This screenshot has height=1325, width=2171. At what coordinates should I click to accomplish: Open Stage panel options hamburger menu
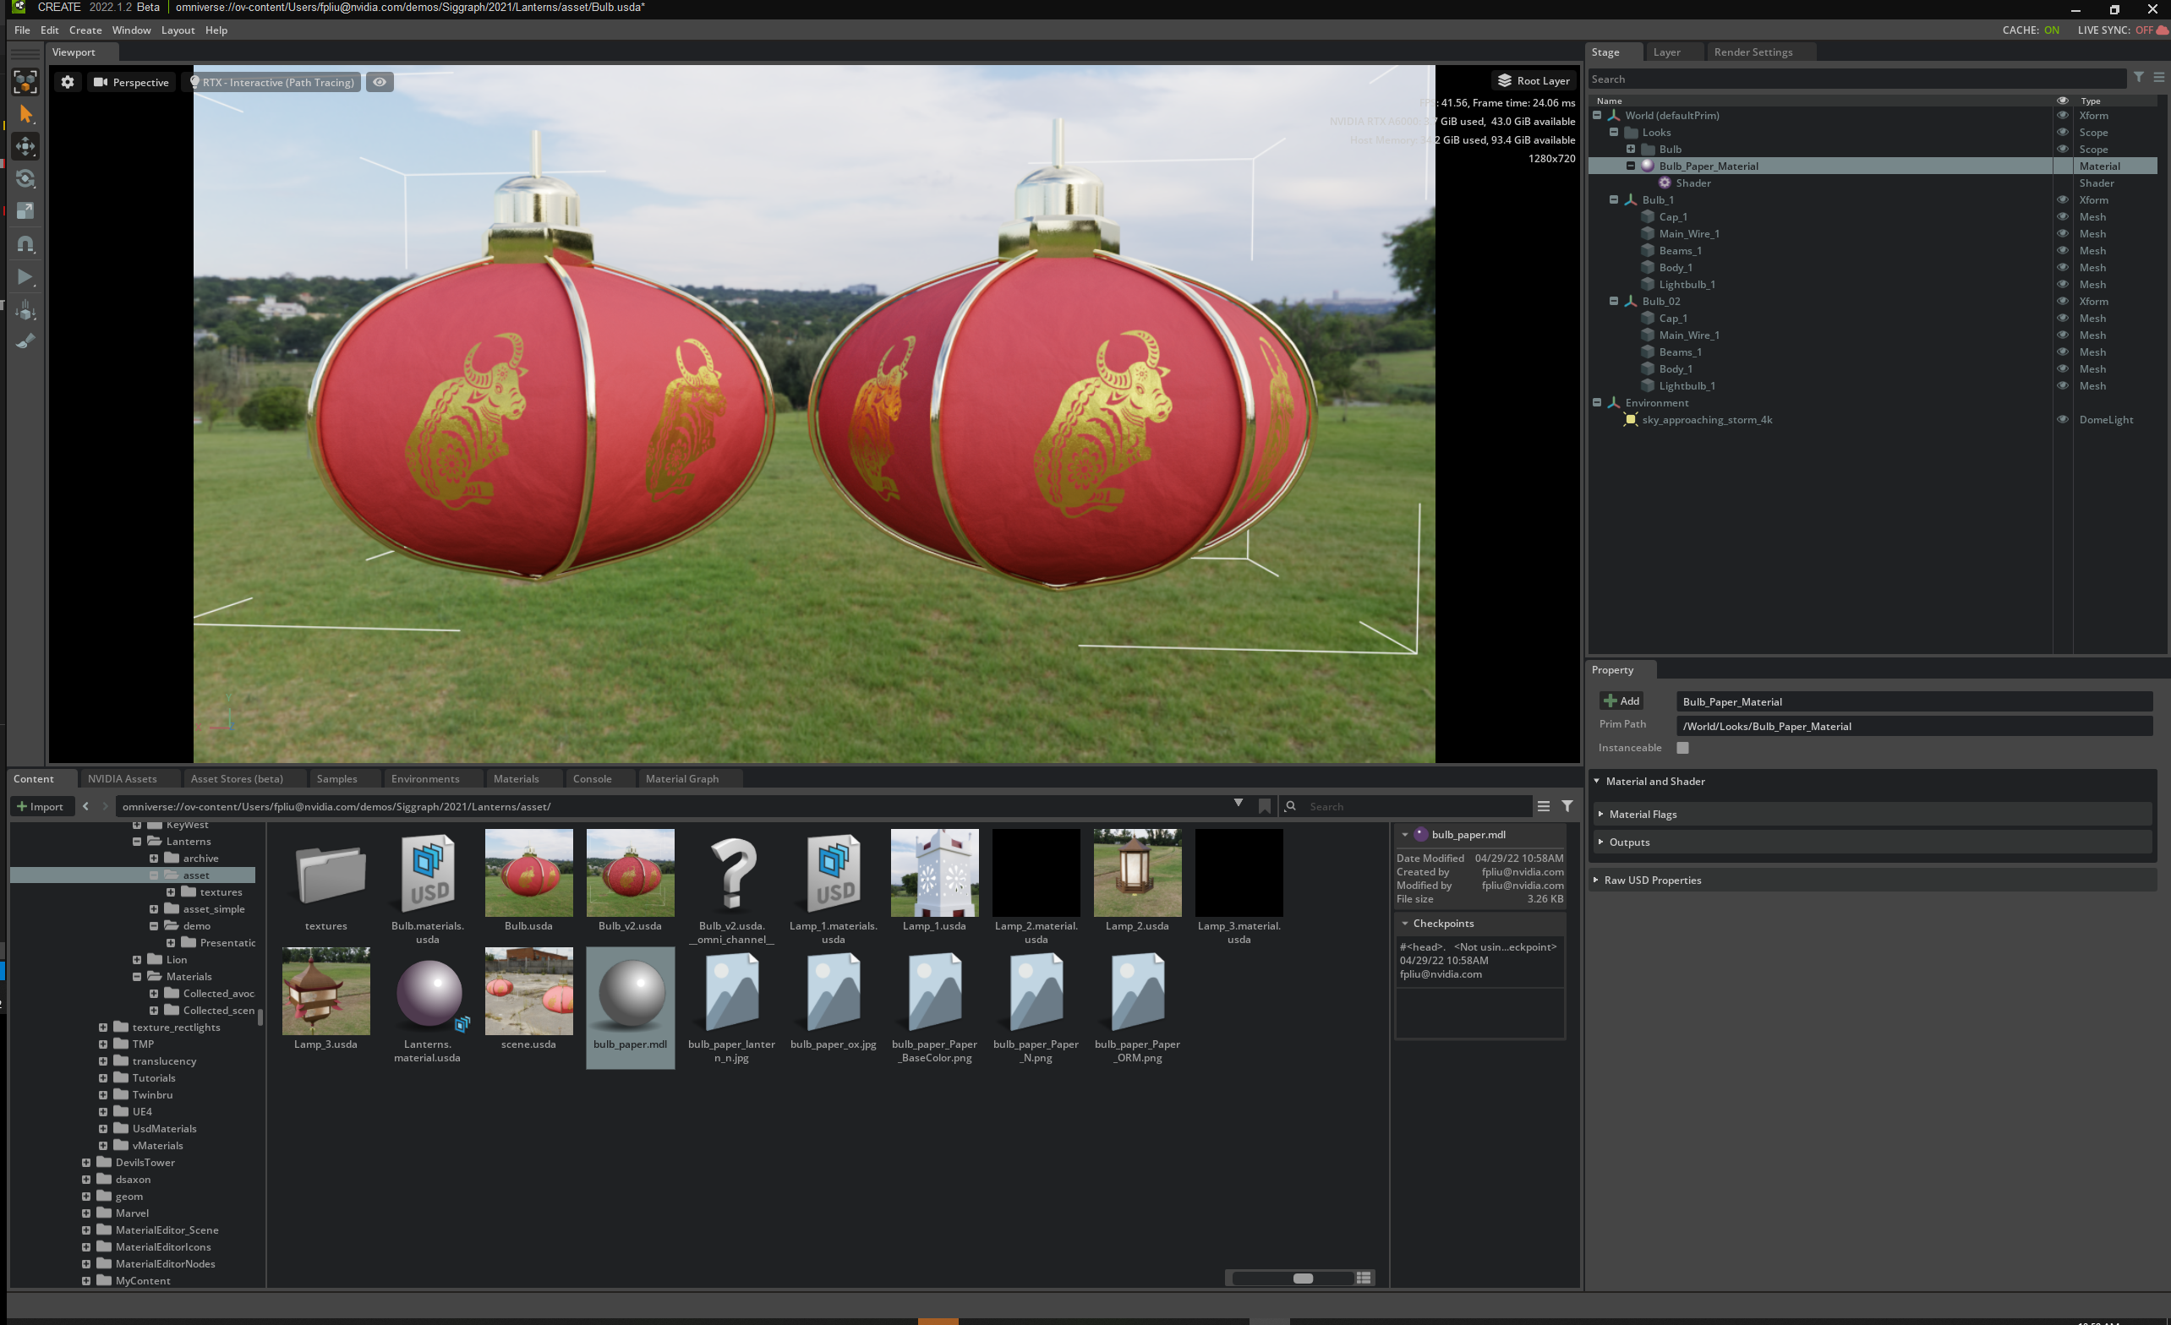(2158, 79)
